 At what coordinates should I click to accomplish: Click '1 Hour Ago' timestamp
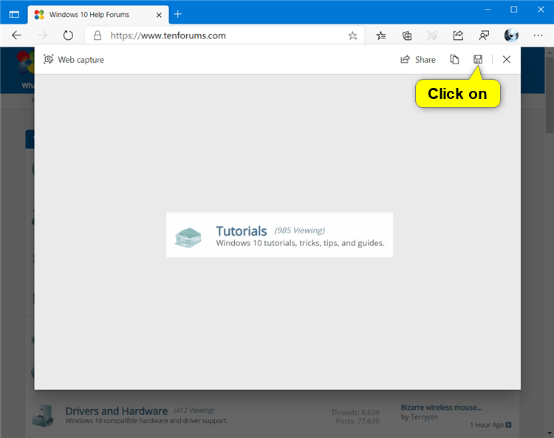(x=487, y=425)
